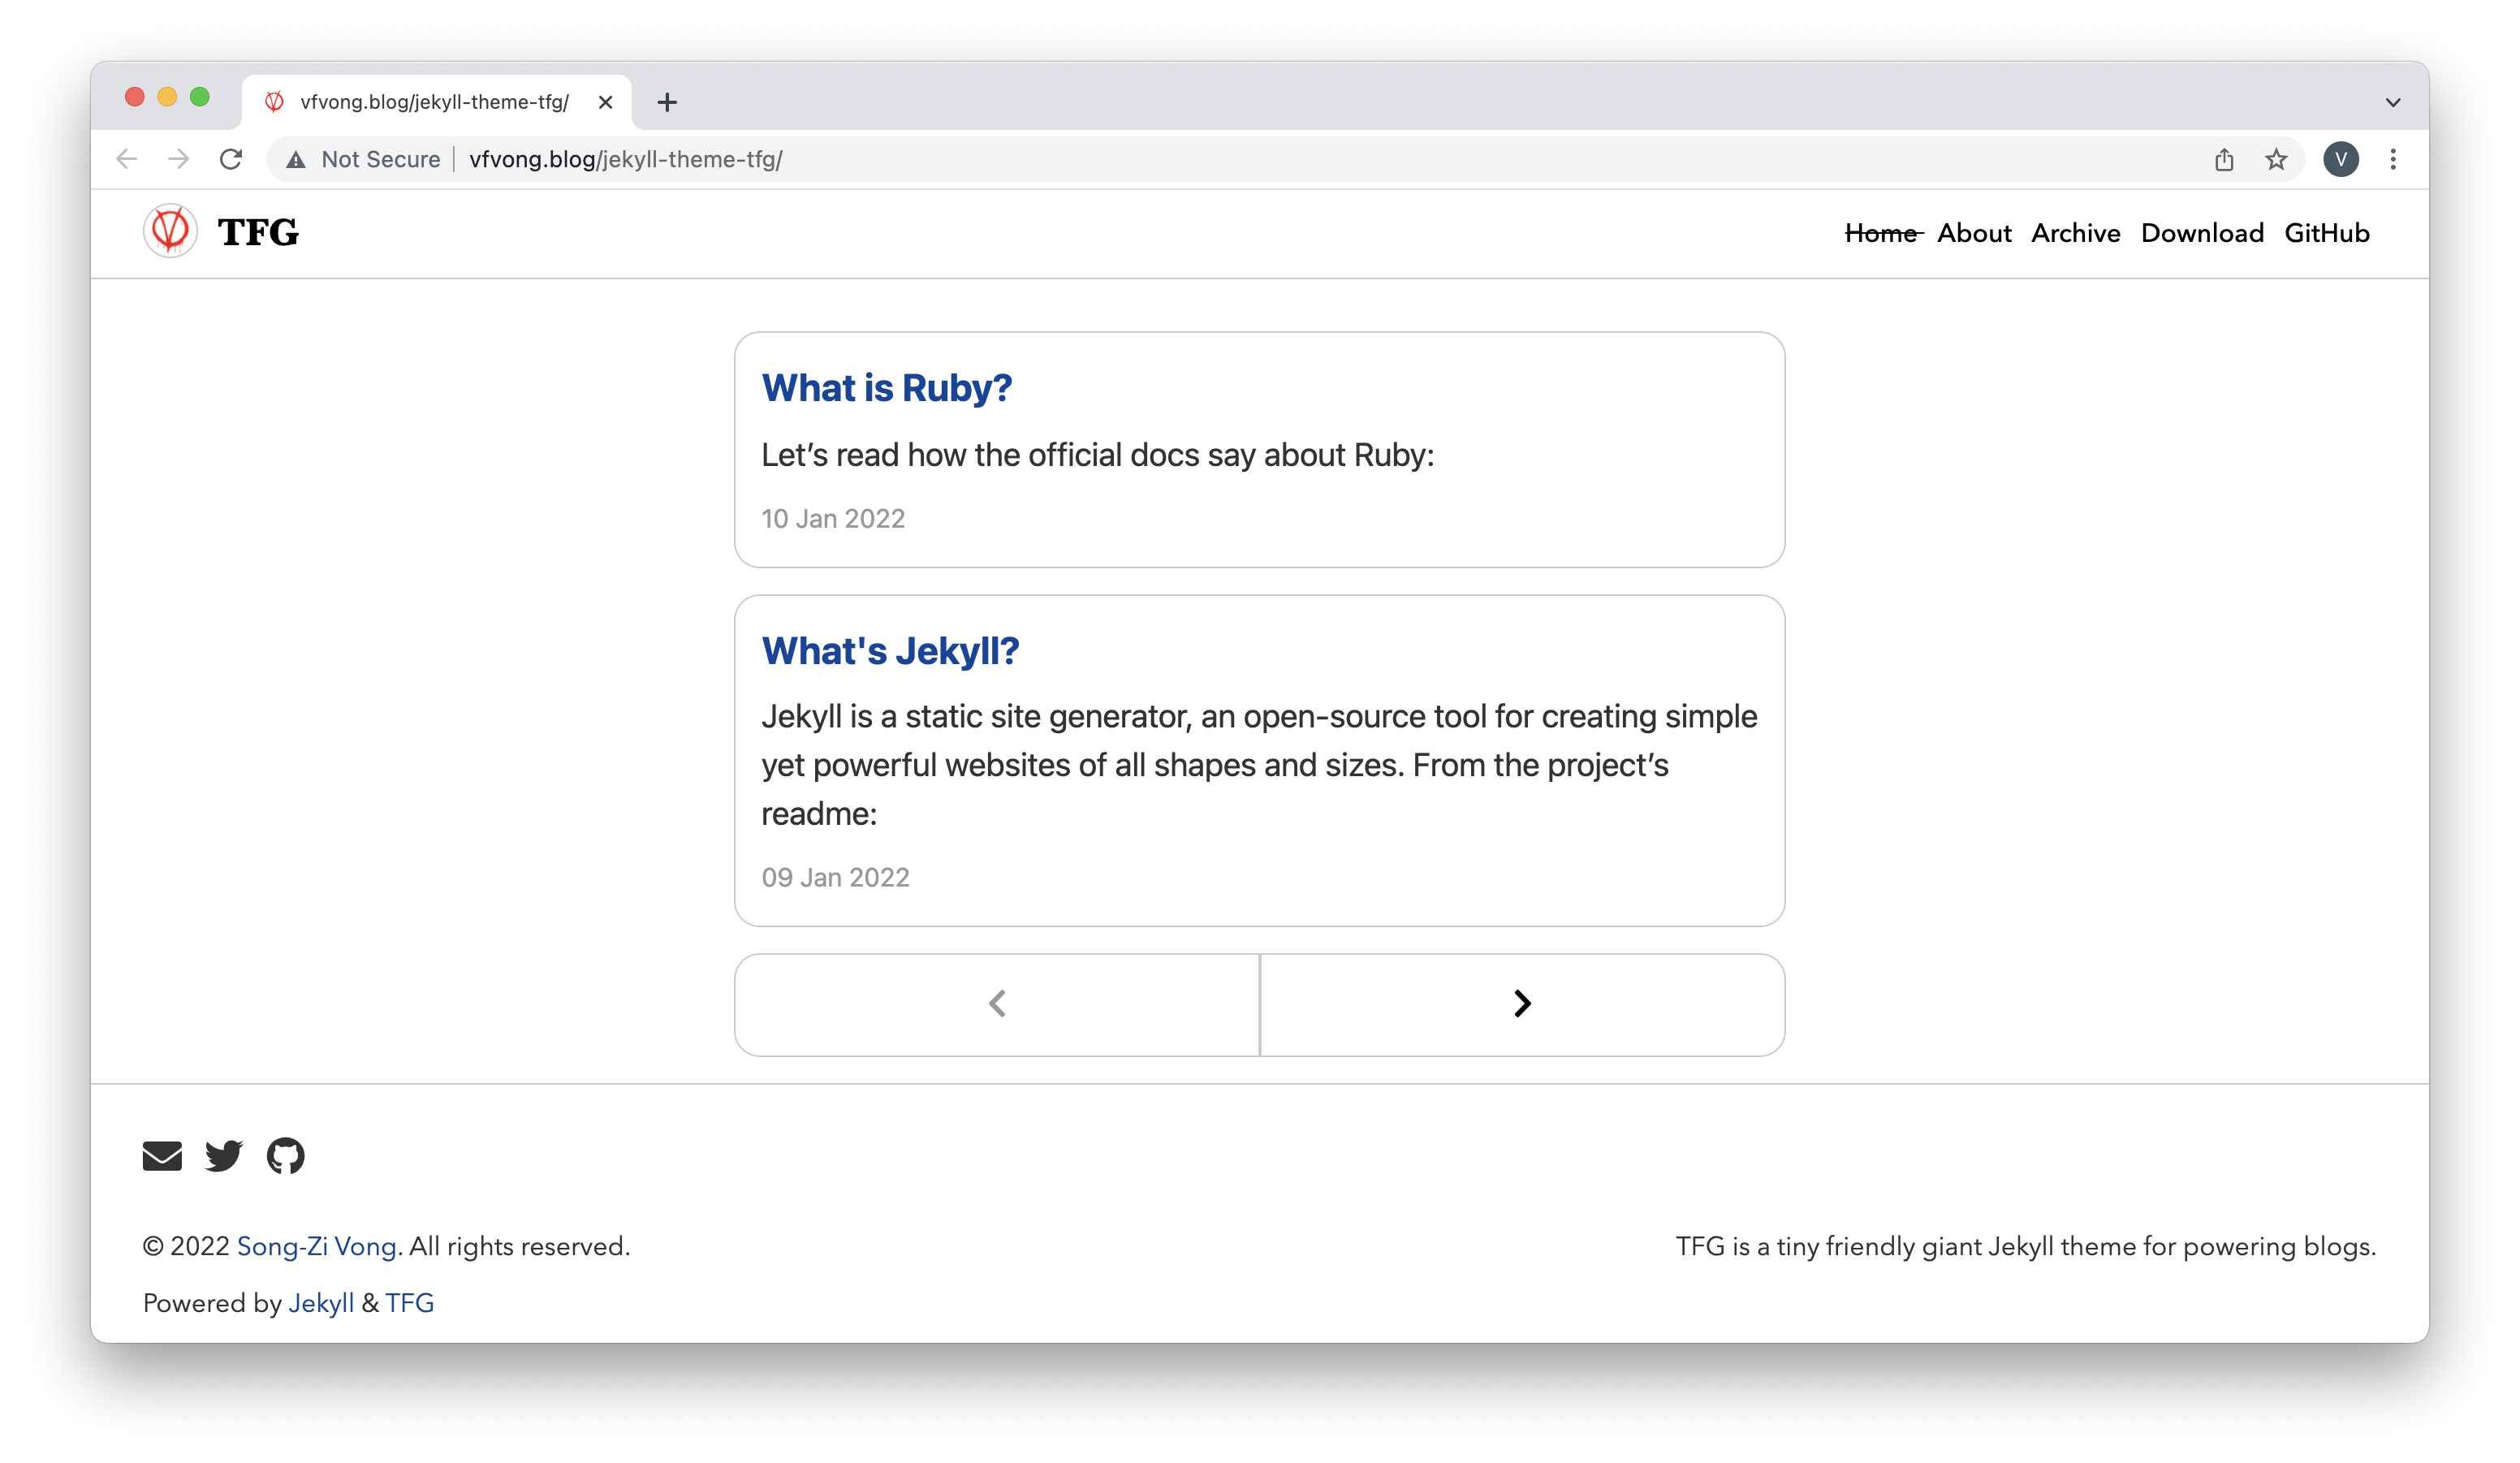Click the share icon in address bar
2520x1463 pixels.
(x=2224, y=159)
